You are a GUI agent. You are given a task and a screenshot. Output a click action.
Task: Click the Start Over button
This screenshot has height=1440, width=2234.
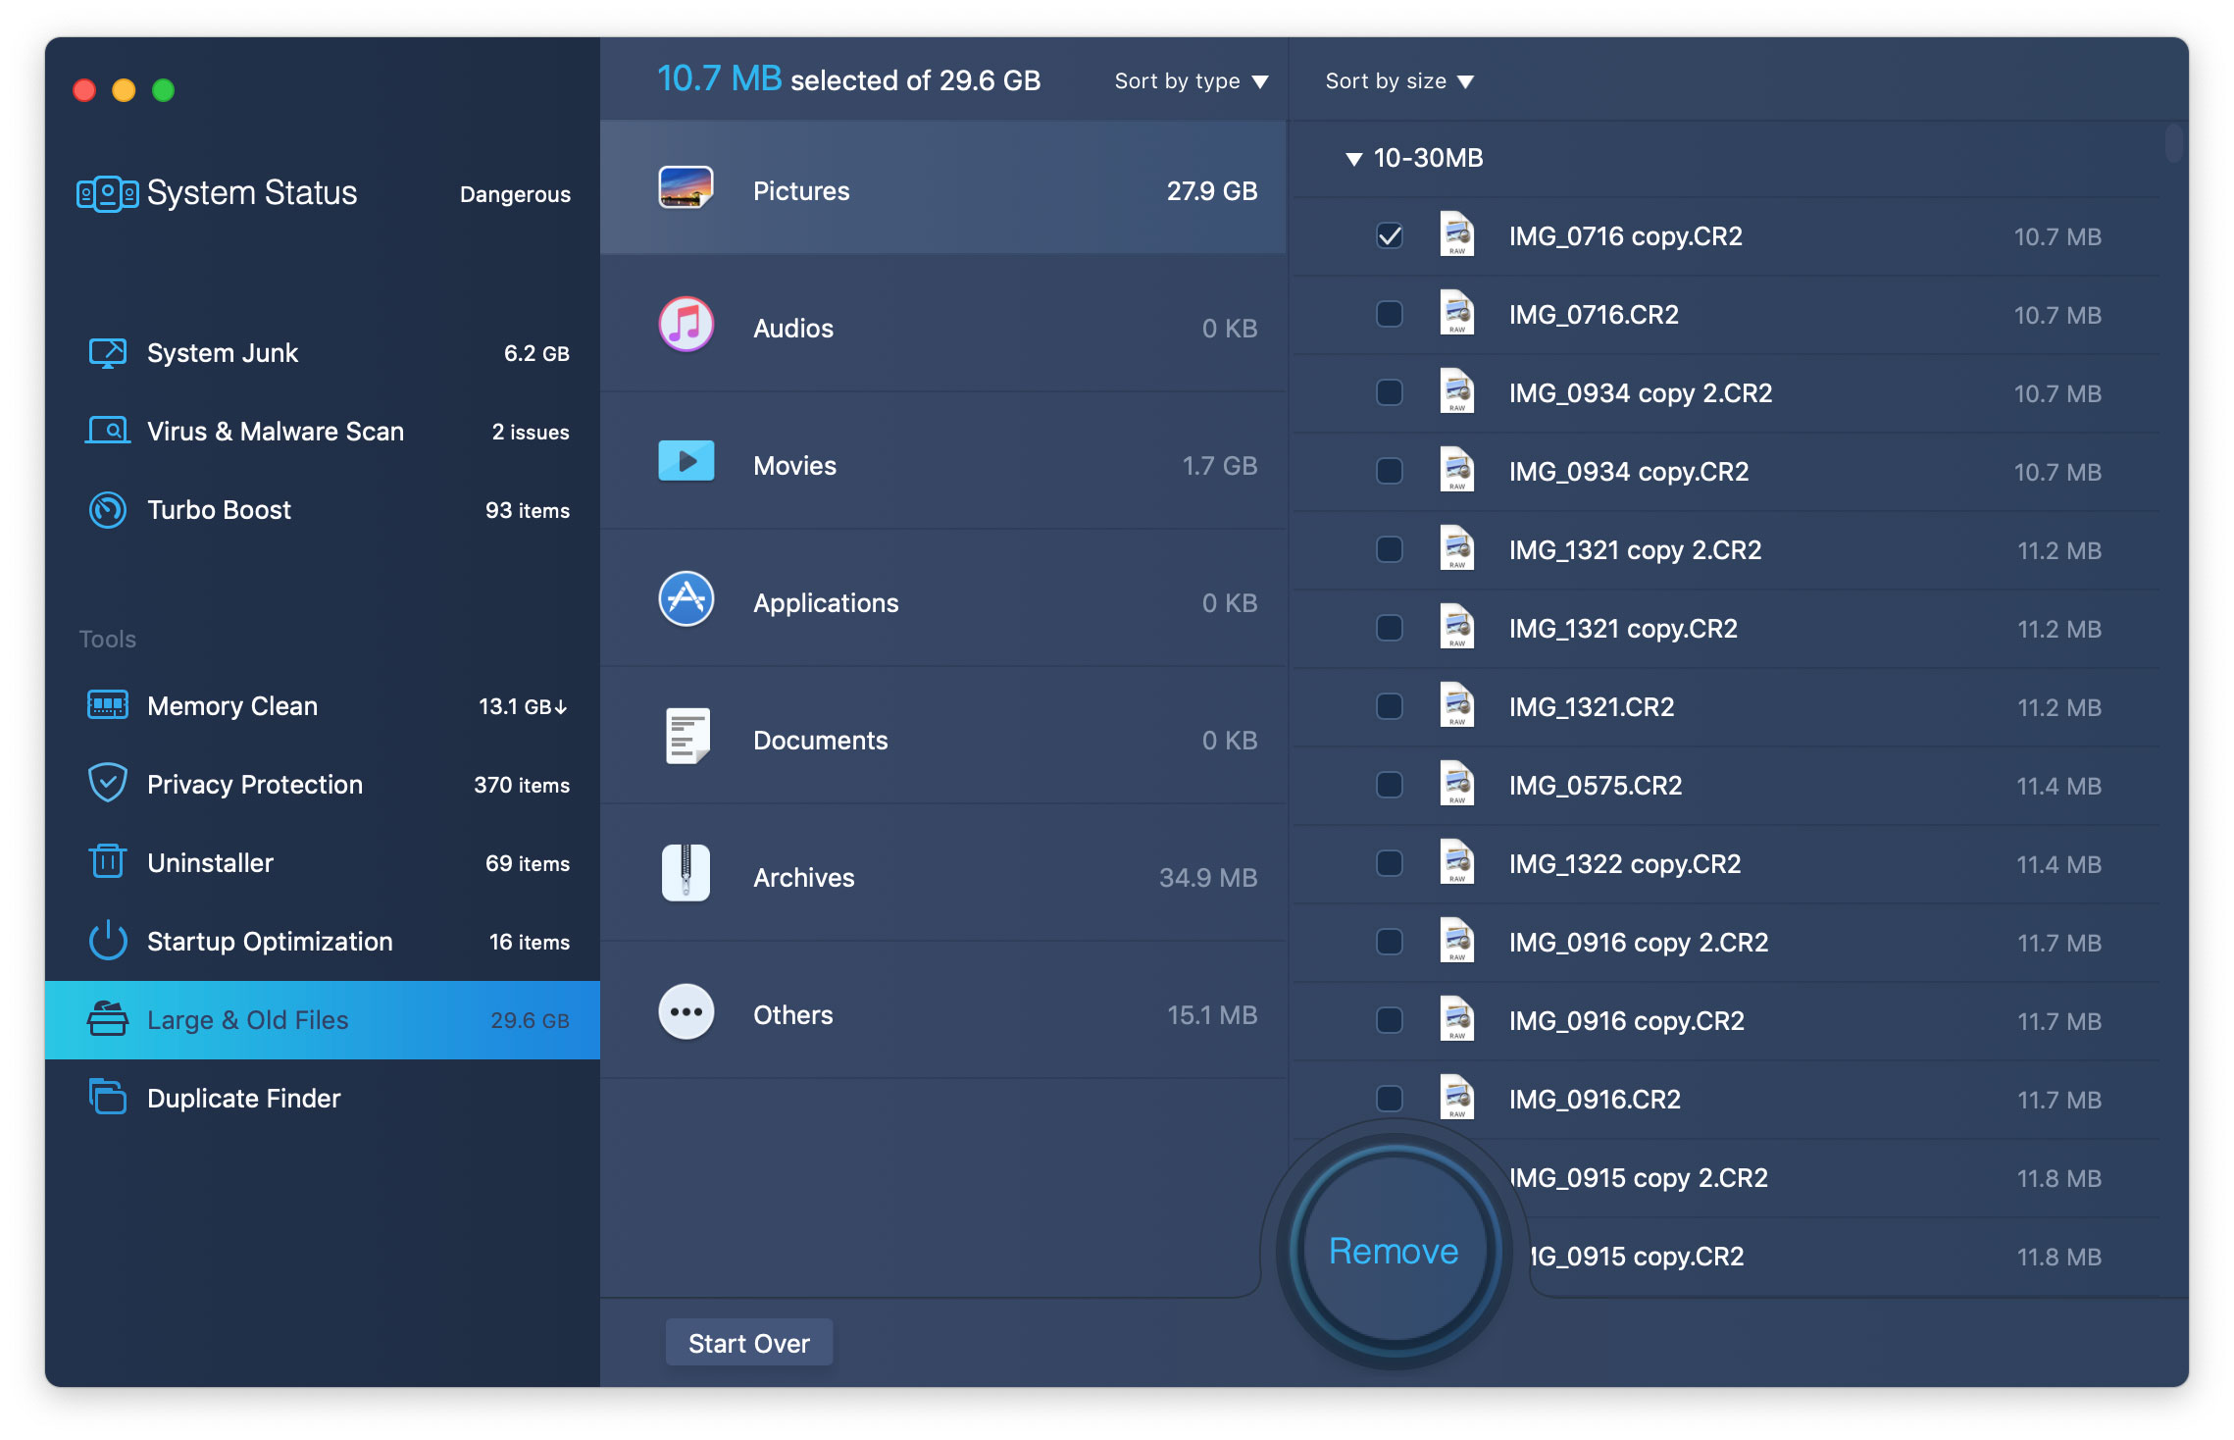pos(749,1343)
